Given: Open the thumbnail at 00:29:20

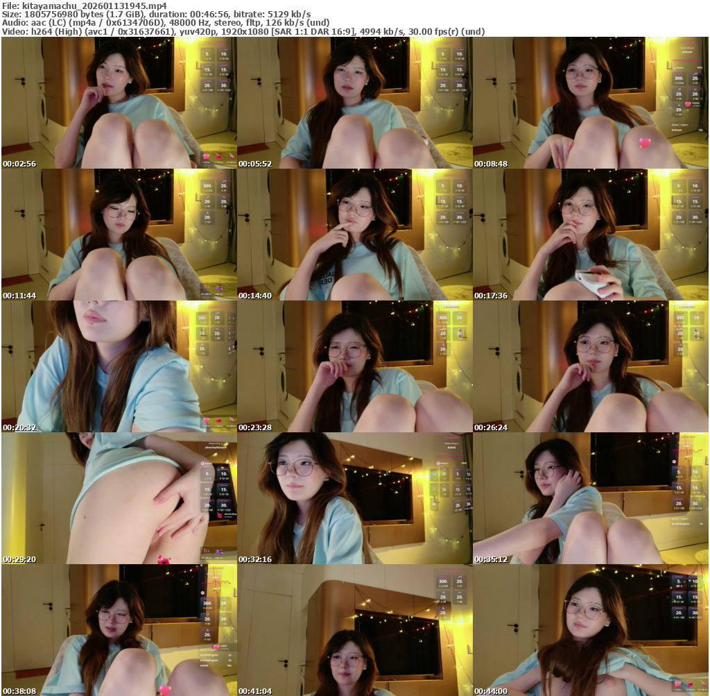Looking at the screenshot, I should click(x=119, y=498).
